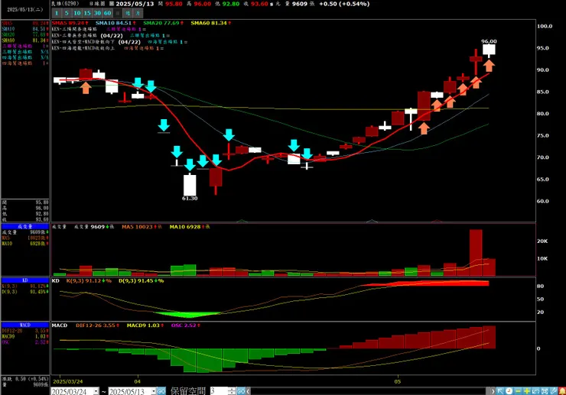Screen dimensions: 566x395
Task: Click the date 2025/05/13 in header
Action: coord(135,4)
